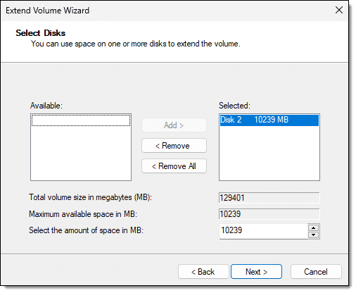Focus the amount of space input field
This screenshot has width=356, height=293.
coord(263,231)
